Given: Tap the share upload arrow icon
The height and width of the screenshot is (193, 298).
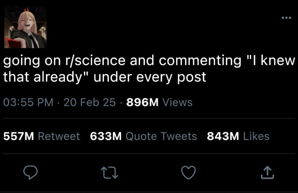Looking at the screenshot, I should tap(268, 172).
